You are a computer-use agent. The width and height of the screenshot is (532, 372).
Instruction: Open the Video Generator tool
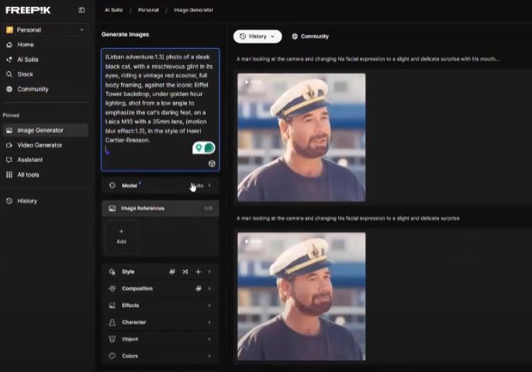39,145
